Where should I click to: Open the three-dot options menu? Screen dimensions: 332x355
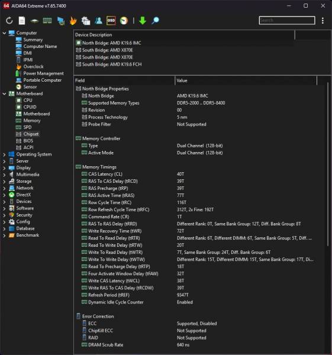pyautogui.click(x=323, y=21)
